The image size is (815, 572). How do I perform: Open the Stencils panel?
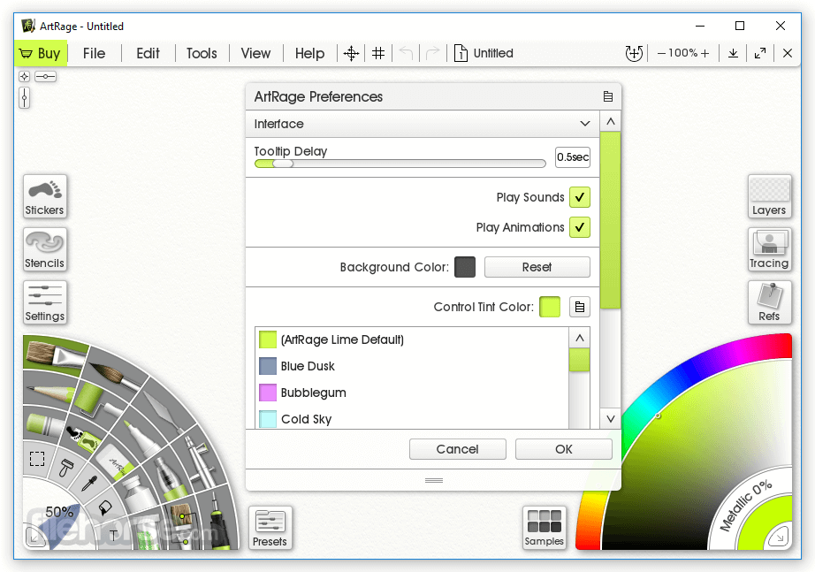click(x=45, y=249)
